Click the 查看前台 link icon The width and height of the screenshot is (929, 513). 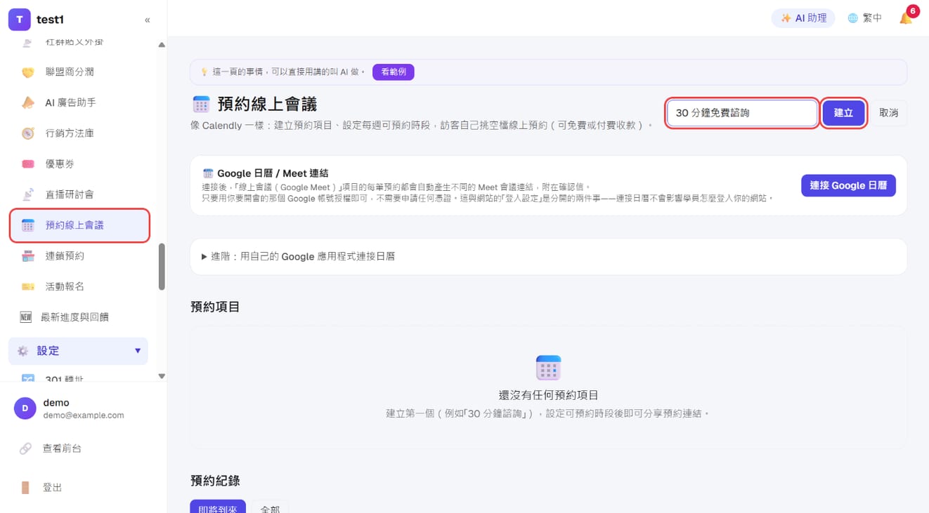click(25, 448)
